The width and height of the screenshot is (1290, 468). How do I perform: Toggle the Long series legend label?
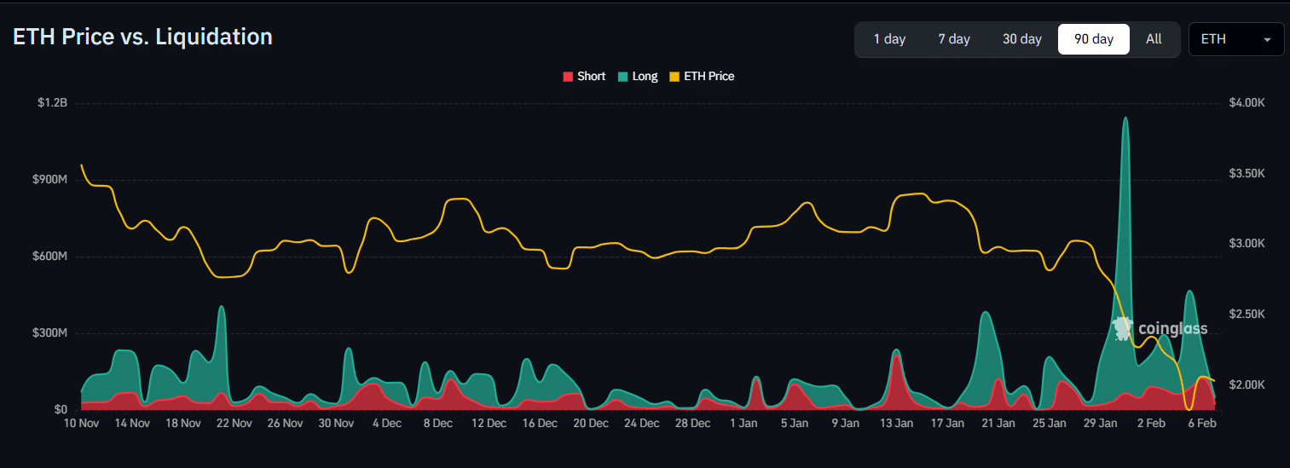click(x=645, y=77)
